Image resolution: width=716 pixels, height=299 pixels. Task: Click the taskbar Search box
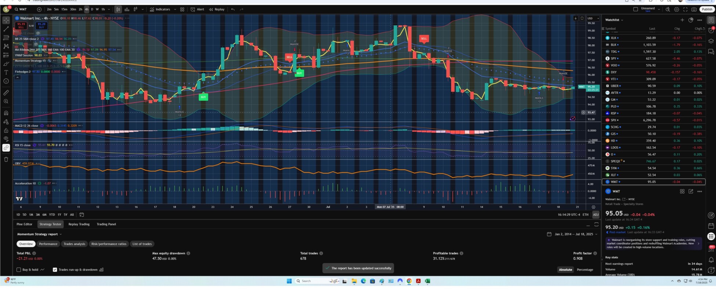tap(317, 281)
